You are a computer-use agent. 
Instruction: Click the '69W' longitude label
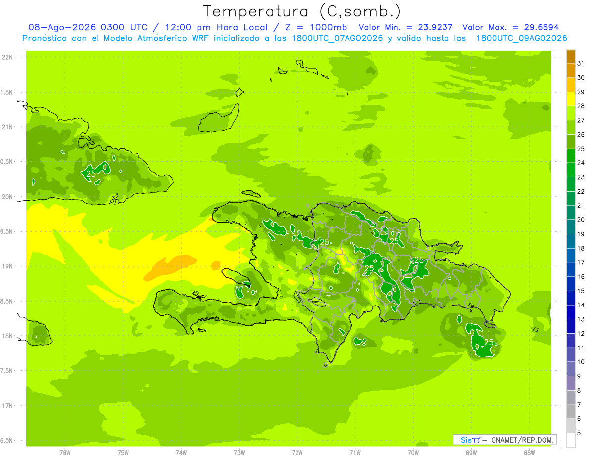tap(471, 452)
